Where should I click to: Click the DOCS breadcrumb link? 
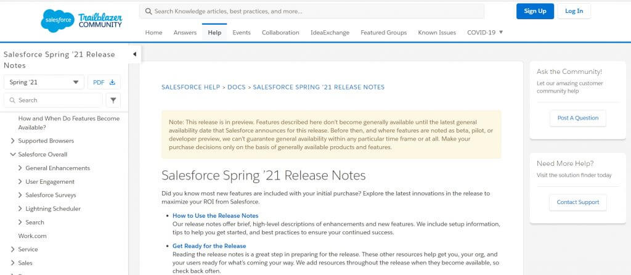pos(236,87)
